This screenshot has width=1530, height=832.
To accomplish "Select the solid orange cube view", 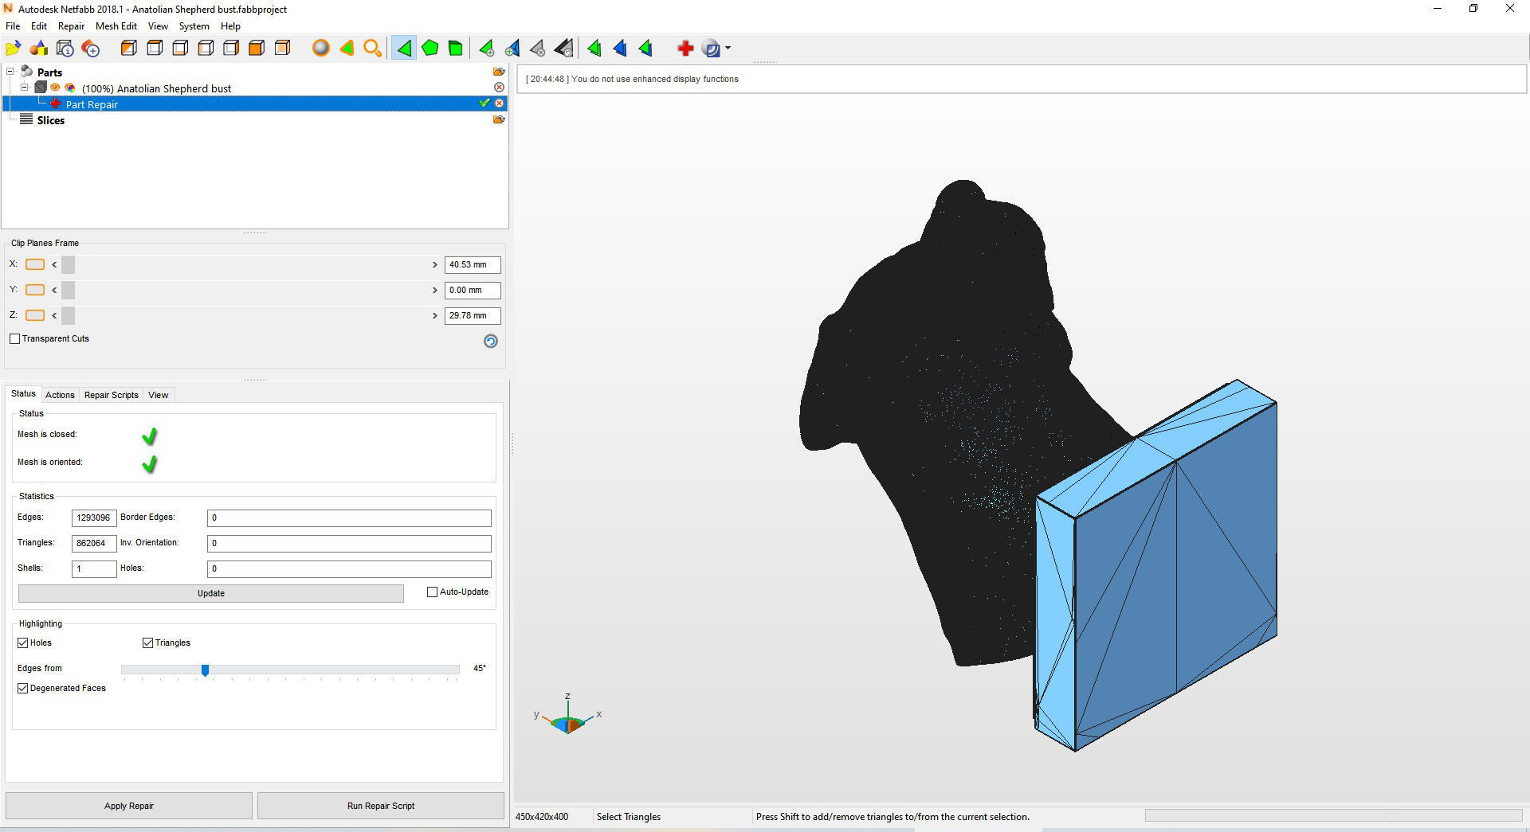I will 257,49.
